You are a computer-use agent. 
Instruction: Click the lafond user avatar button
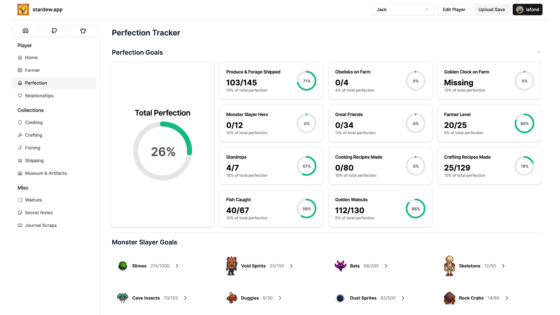527,10
